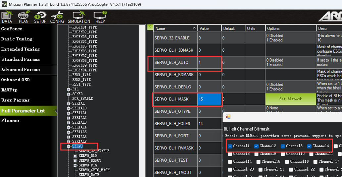Enable the Channel 22 checkbox

click(291, 170)
